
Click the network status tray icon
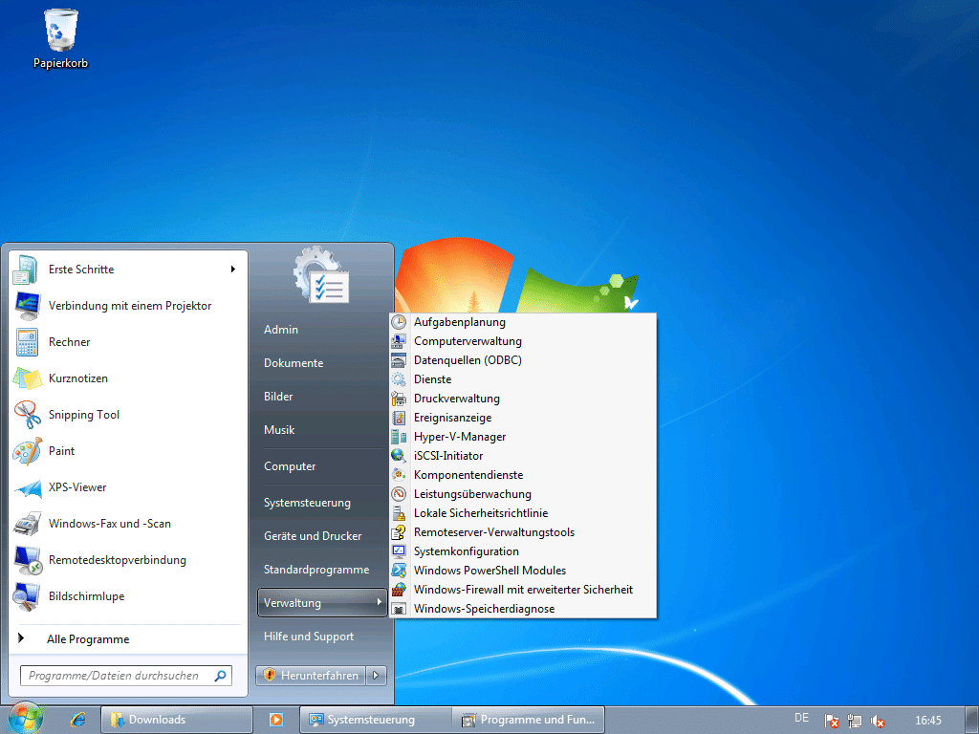(854, 721)
